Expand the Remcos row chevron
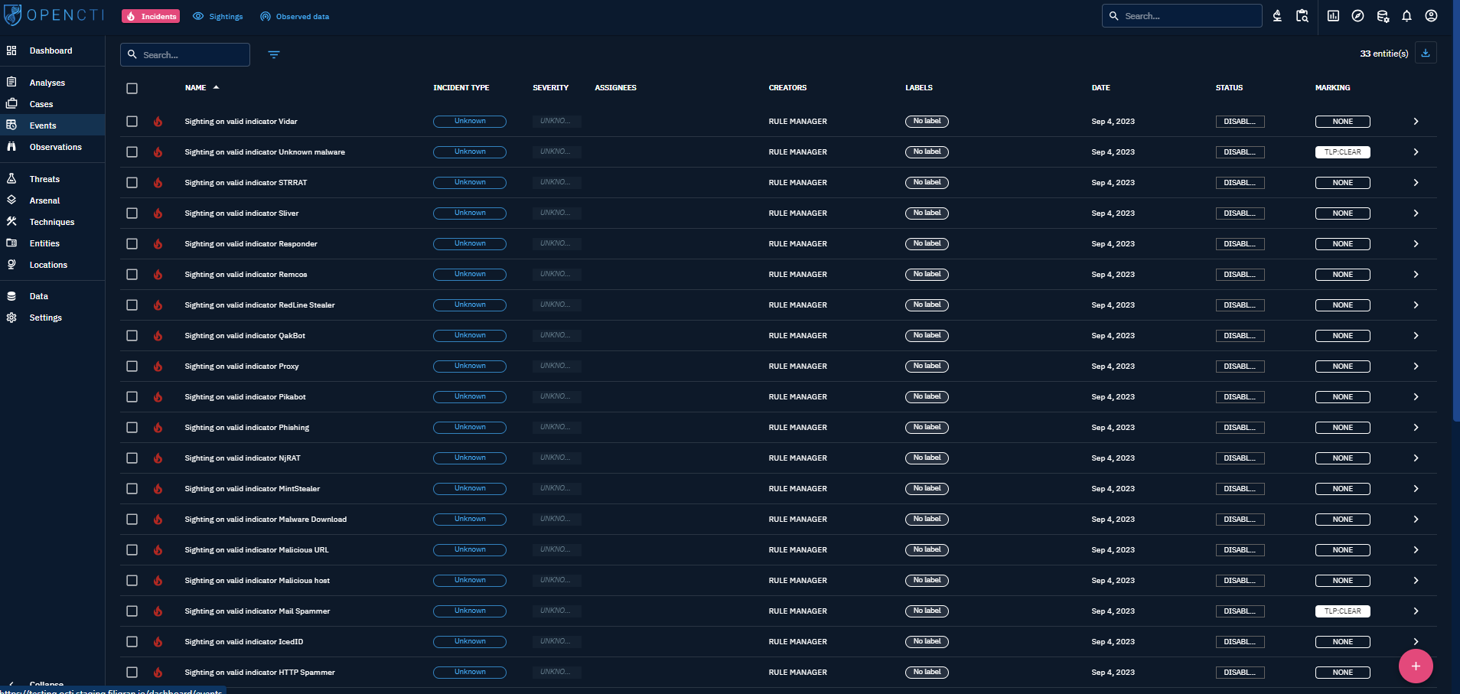The image size is (1460, 694). coord(1416,275)
